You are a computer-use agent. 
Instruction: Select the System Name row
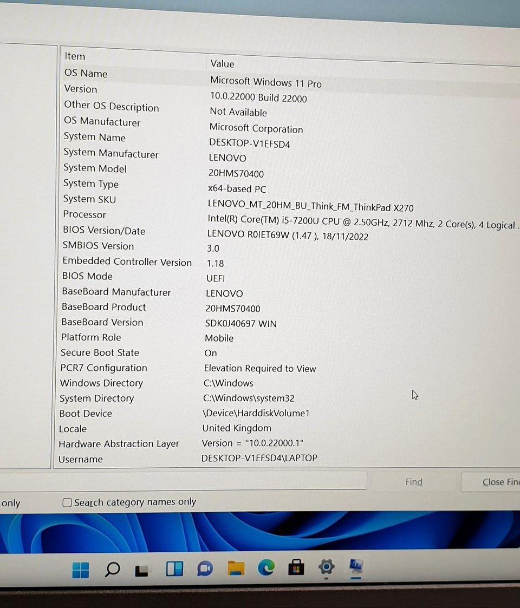tap(95, 137)
